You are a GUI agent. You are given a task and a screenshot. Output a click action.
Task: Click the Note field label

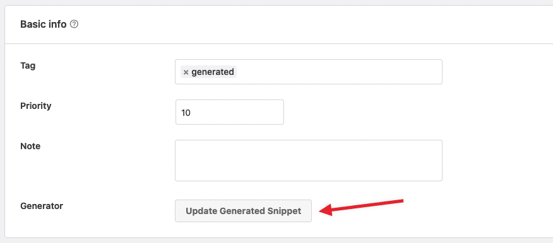(30, 146)
